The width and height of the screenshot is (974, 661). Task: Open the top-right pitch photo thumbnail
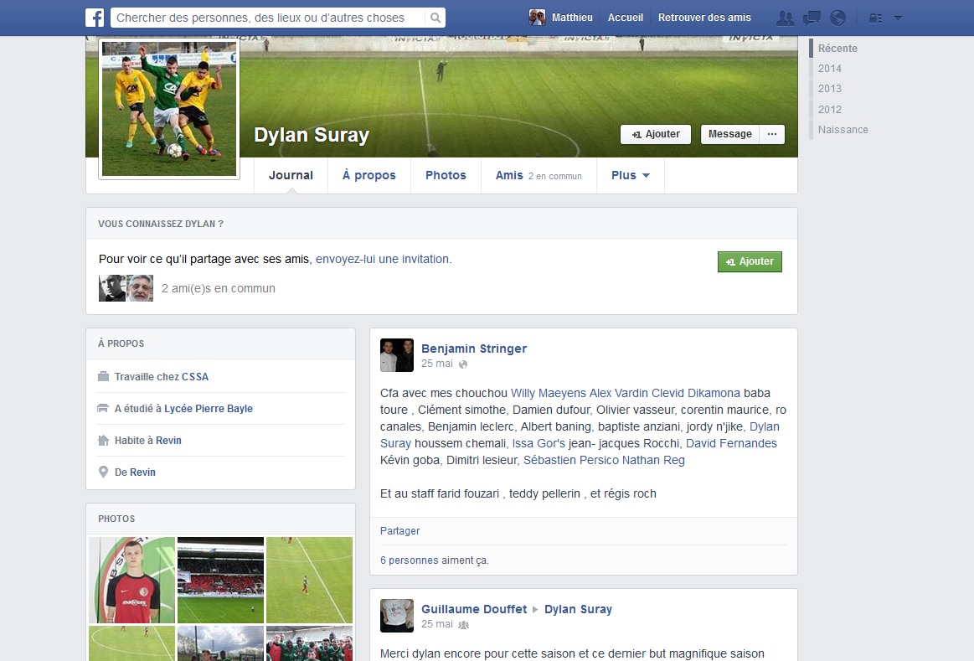(309, 581)
